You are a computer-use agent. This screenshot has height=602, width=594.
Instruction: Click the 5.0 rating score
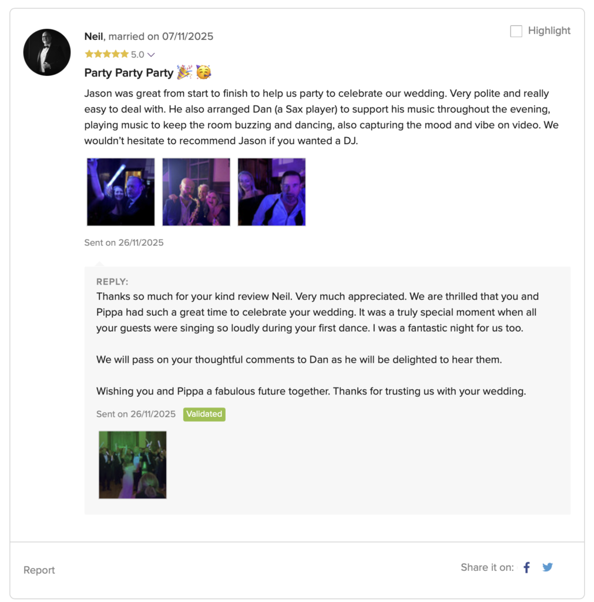[x=137, y=55]
